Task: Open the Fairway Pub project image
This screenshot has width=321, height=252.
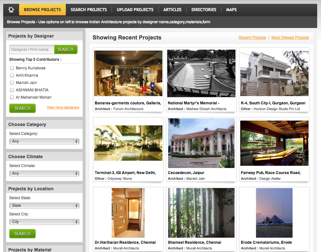Action: click(x=274, y=143)
